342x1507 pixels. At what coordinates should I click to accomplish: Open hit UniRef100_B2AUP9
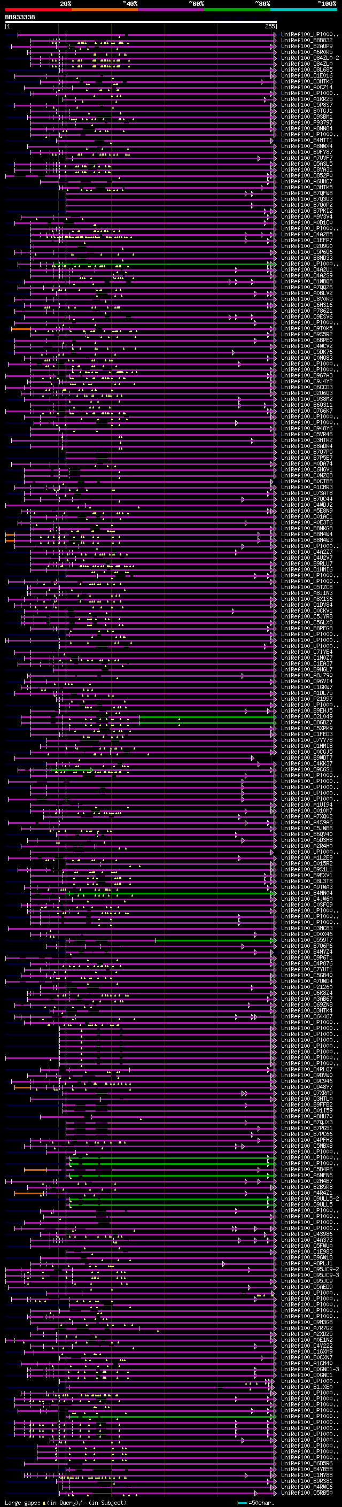click(x=307, y=46)
